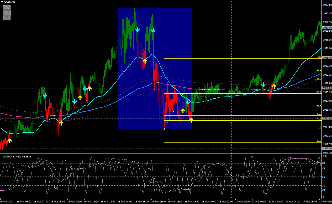Viewport: 332px width, 204px height.
Task: Click the 30 level on oscillator scale
Action: [x=324, y=185]
